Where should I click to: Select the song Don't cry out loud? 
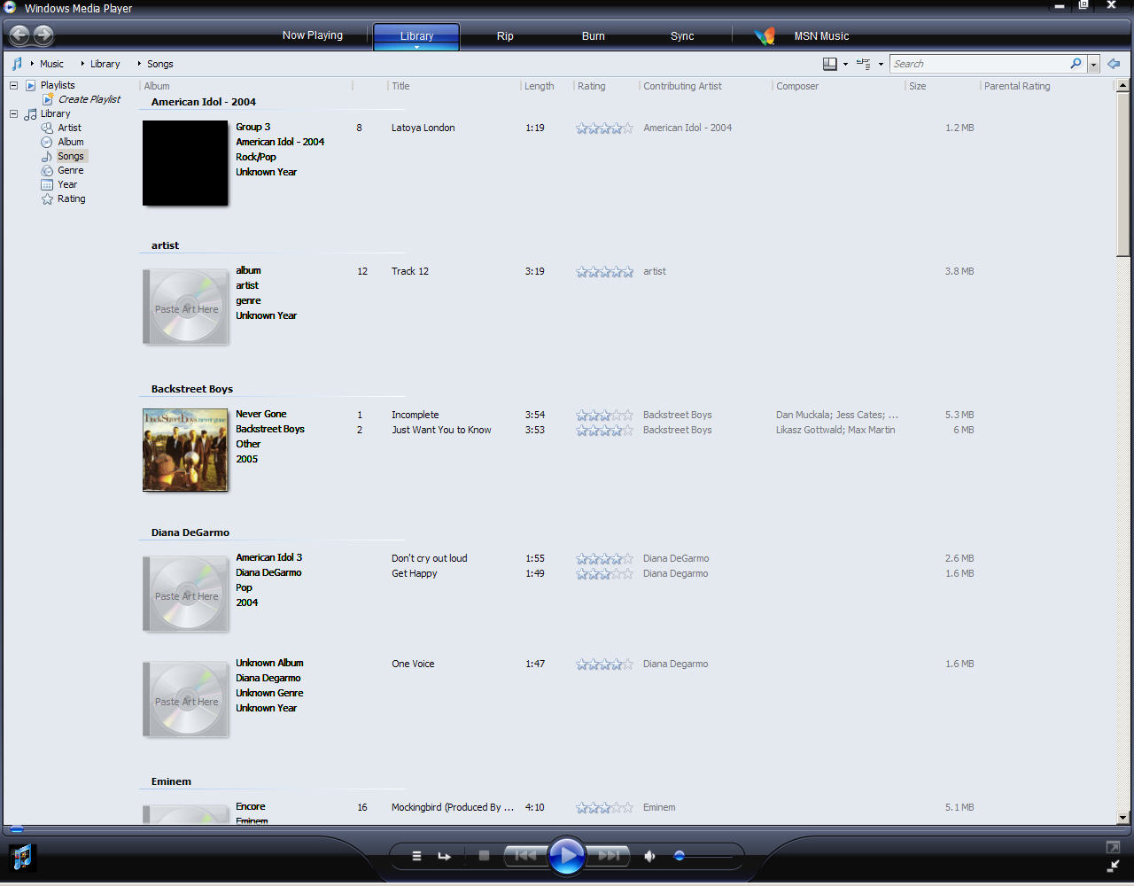tap(430, 558)
